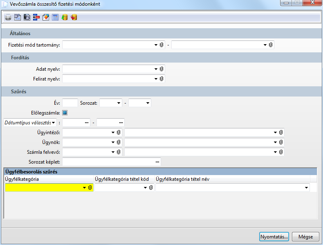Click paperclip of Ügynök wide name field

coord(281,142)
